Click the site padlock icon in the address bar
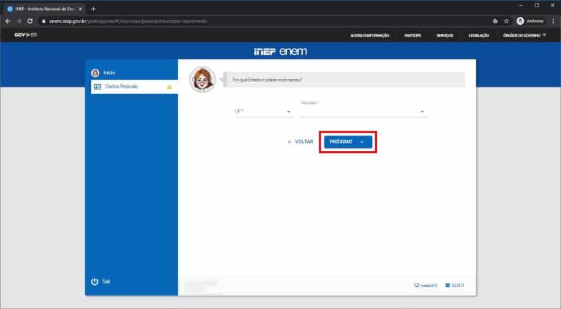 (44, 21)
